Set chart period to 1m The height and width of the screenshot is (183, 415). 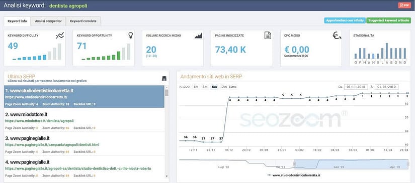196,87
